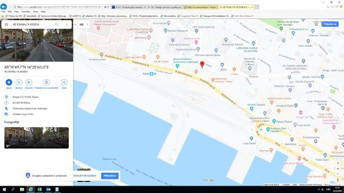Image resolution: width=344 pixels, height=193 pixels.
Task: Share the location via Dijeli icon
Action: point(64,82)
